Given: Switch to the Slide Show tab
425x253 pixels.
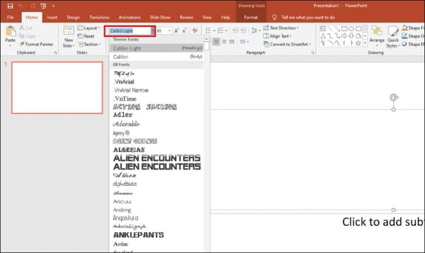Looking at the screenshot, I should tap(160, 18).
